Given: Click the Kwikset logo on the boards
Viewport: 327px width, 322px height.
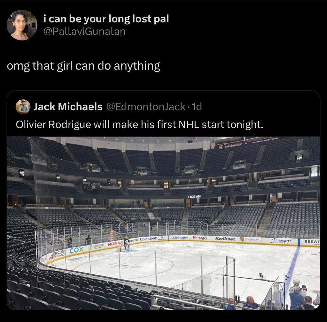Looking at the screenshot, I should (225, 239).
